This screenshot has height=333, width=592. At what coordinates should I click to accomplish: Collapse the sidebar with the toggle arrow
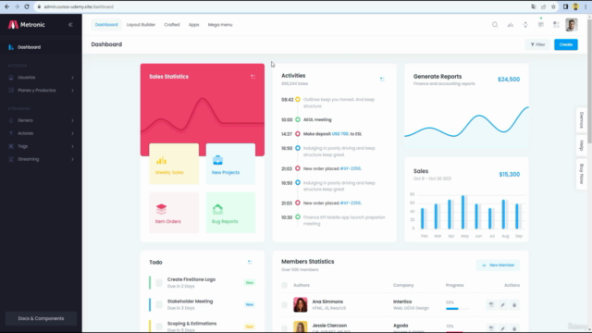pos(70,25)
